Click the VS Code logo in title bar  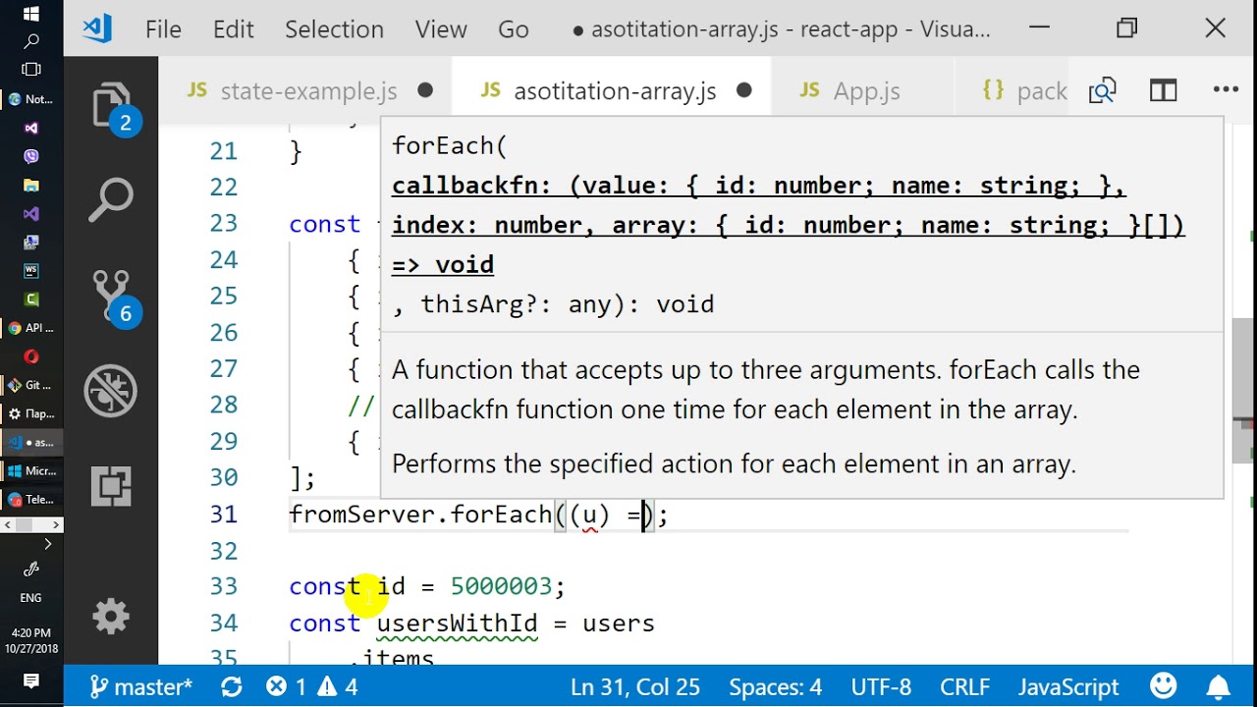pyautogui.click(x=97, y=28)
